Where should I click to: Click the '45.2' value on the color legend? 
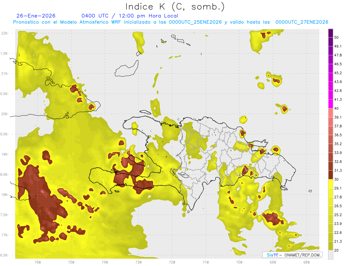(x=338, y=73)
